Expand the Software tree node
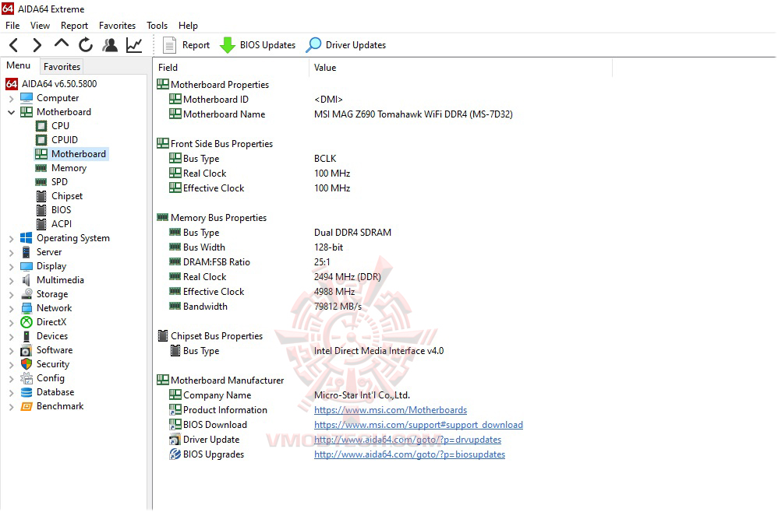The width and height of the screenshot is (778, 512). coord(11,351)
